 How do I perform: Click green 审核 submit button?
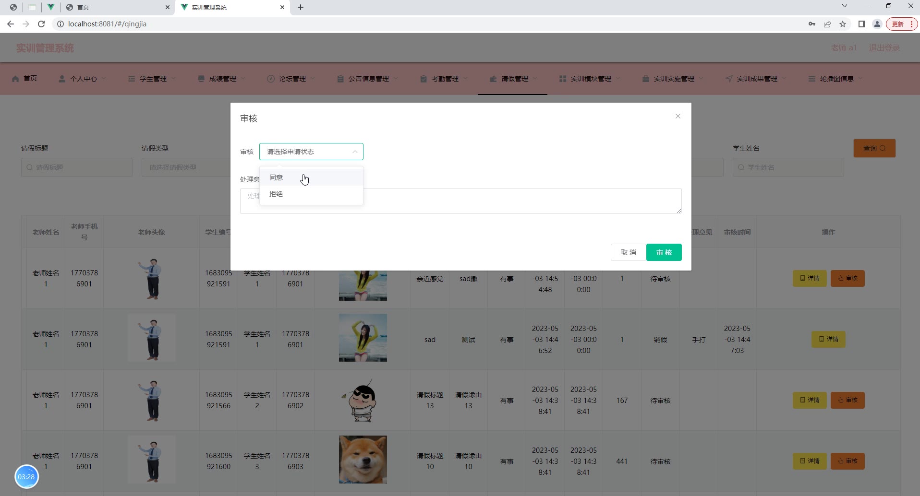pos(664,252)
